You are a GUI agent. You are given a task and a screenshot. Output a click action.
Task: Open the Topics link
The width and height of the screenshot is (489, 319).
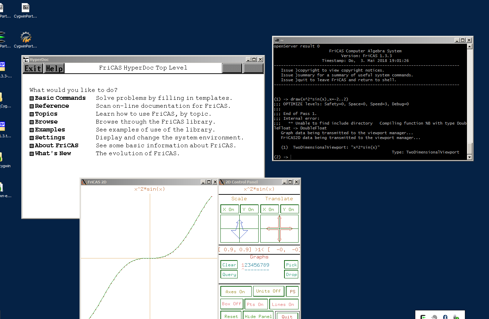pos(46,114)
